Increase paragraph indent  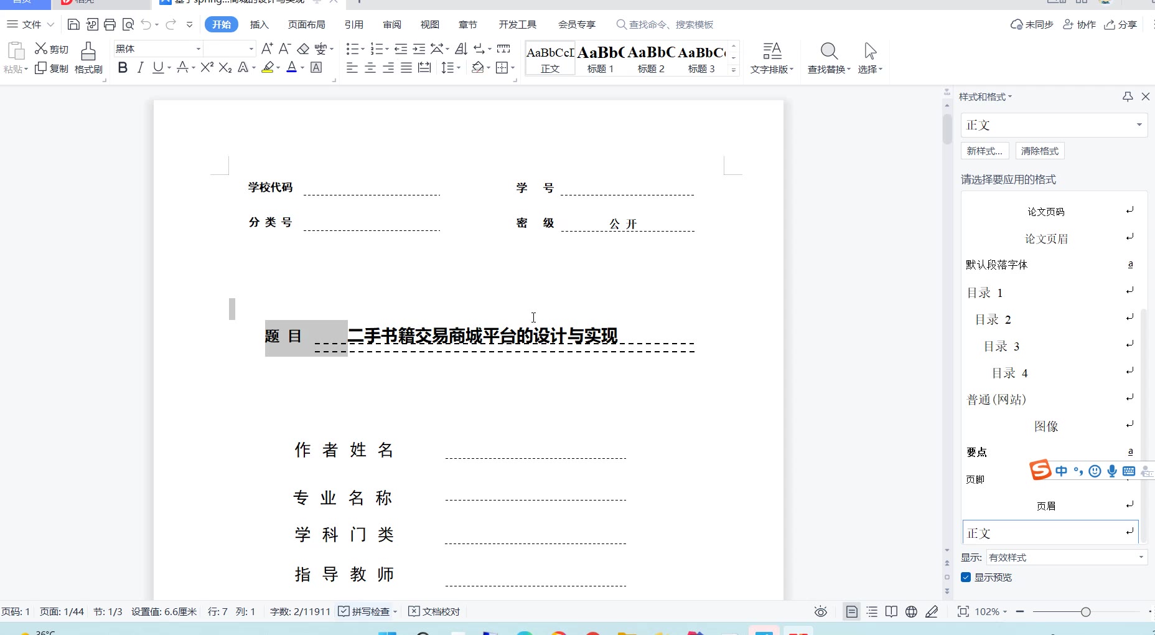419,49
